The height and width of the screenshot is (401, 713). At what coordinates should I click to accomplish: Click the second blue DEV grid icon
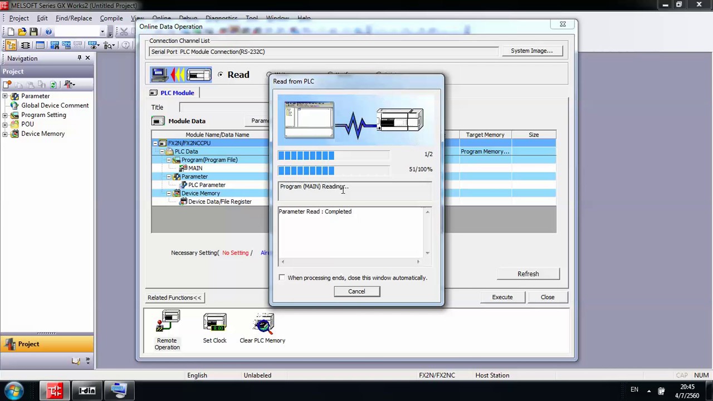tap(67, 45)
